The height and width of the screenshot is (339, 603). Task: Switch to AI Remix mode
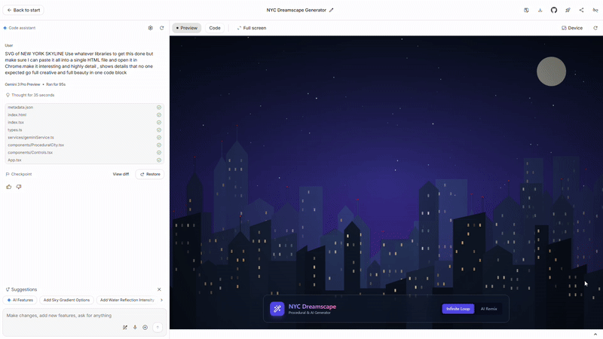click(488, 309)
